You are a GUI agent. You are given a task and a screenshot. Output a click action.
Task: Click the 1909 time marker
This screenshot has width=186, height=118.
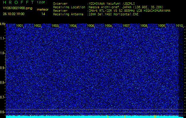(161, 26)
